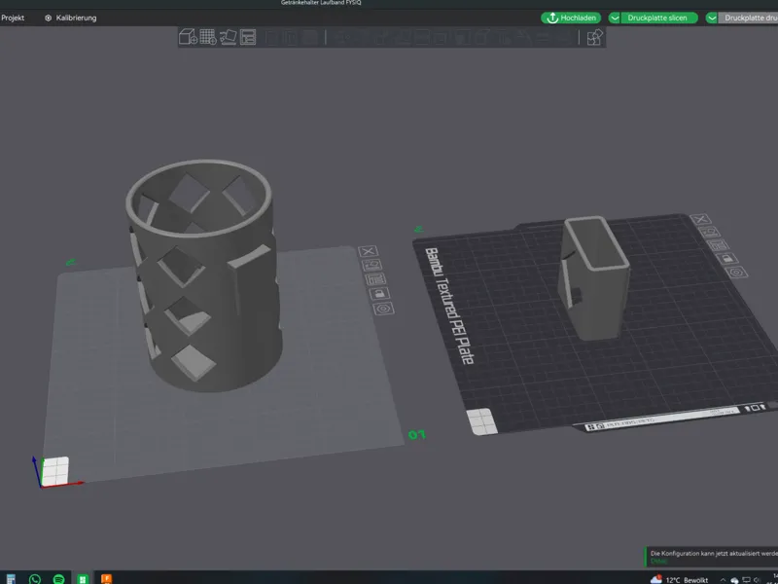Open the Projekt tab
This screenshot has height=584, width=778.
pos(13,18)
